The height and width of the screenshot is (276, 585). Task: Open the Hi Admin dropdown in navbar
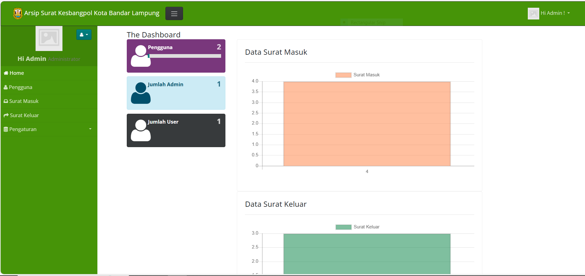(x=555, y=13)
